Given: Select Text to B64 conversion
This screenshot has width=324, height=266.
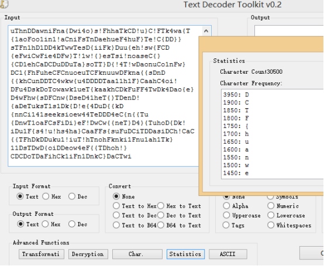Looking at the screenshot, I should [x=135, y=225].
